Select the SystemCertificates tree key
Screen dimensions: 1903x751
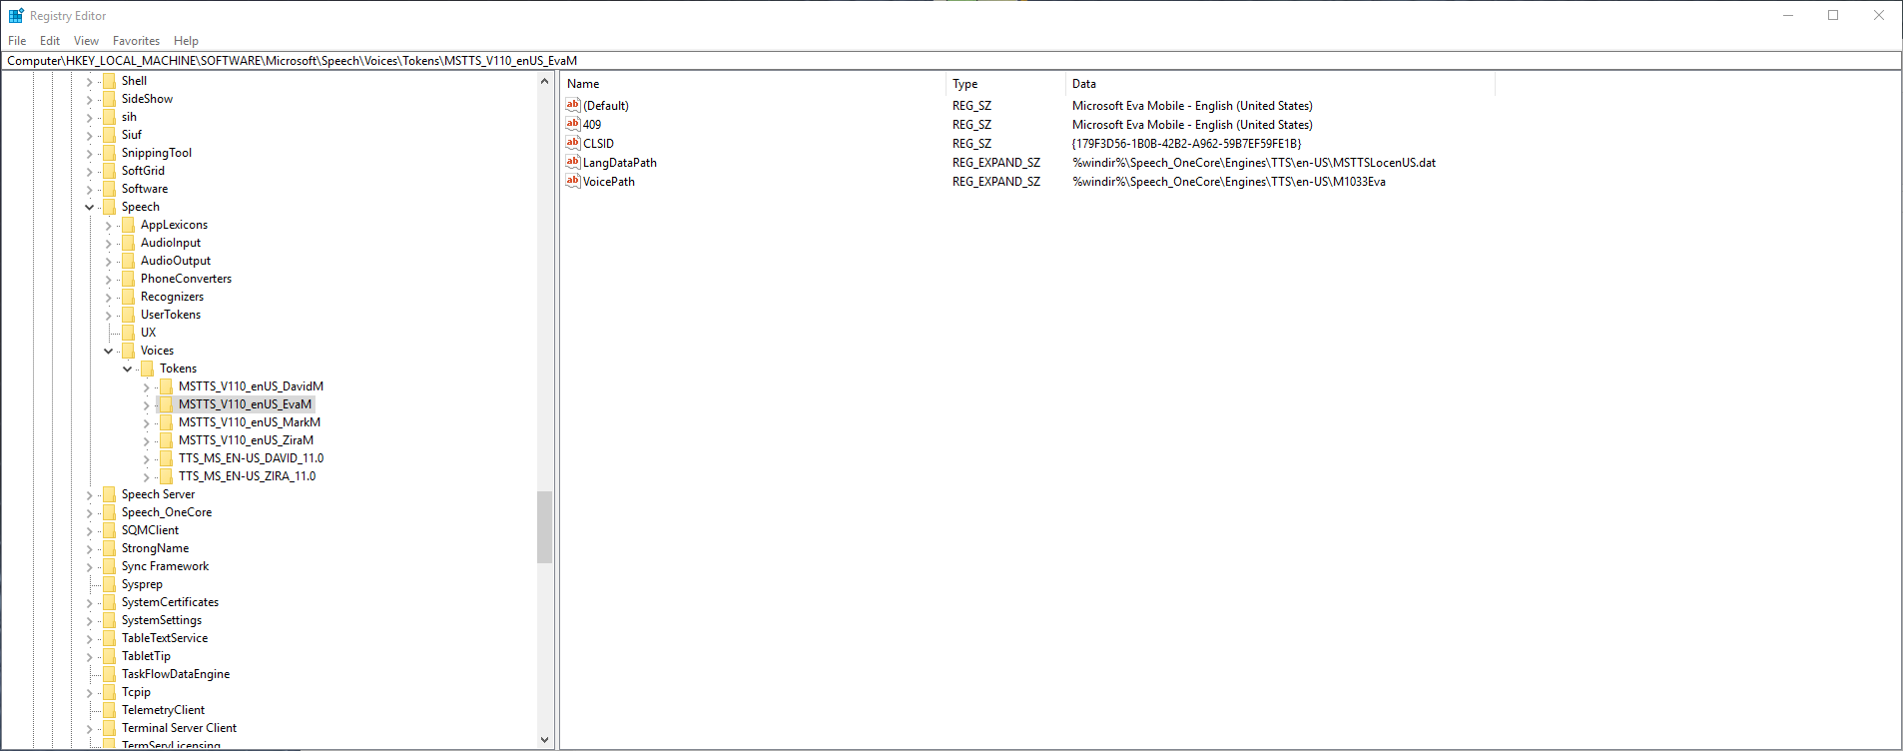(170, 602)
